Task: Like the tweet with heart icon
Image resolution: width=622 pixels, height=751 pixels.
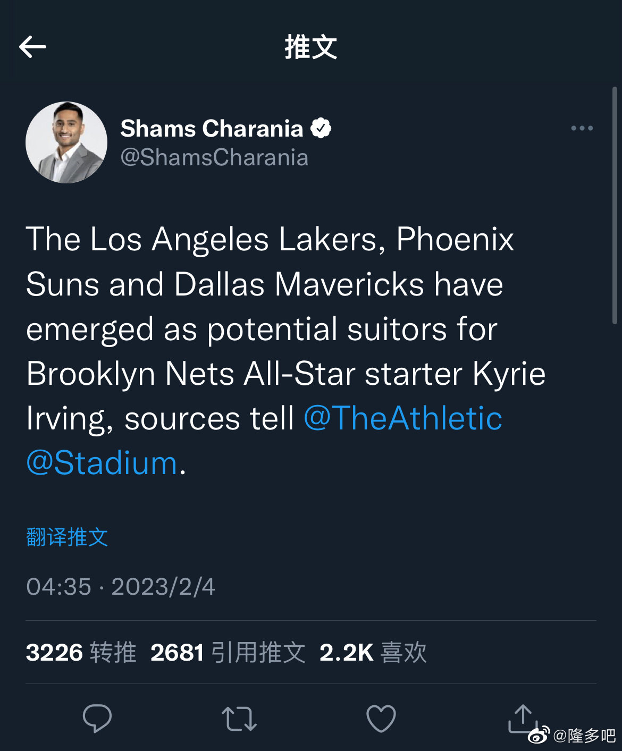Action: click(x=381, y=719)
